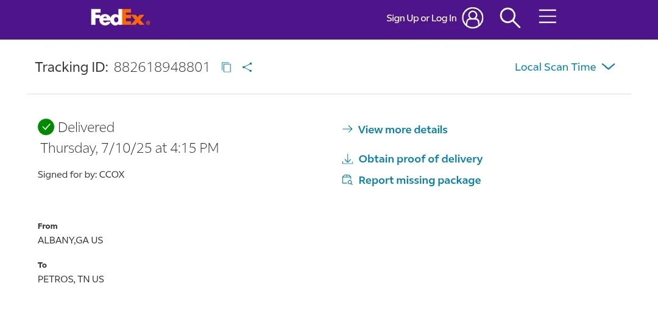Viewport: 658px width, 311px height.
Task: Click the package icon beside Report missing package
Action: point(347,180)
